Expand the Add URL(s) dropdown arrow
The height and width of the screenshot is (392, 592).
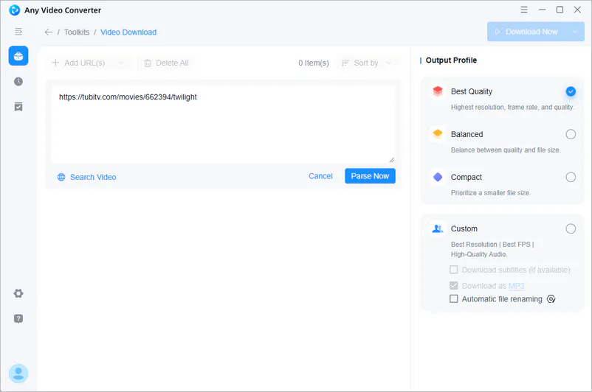tap(122, 63)
